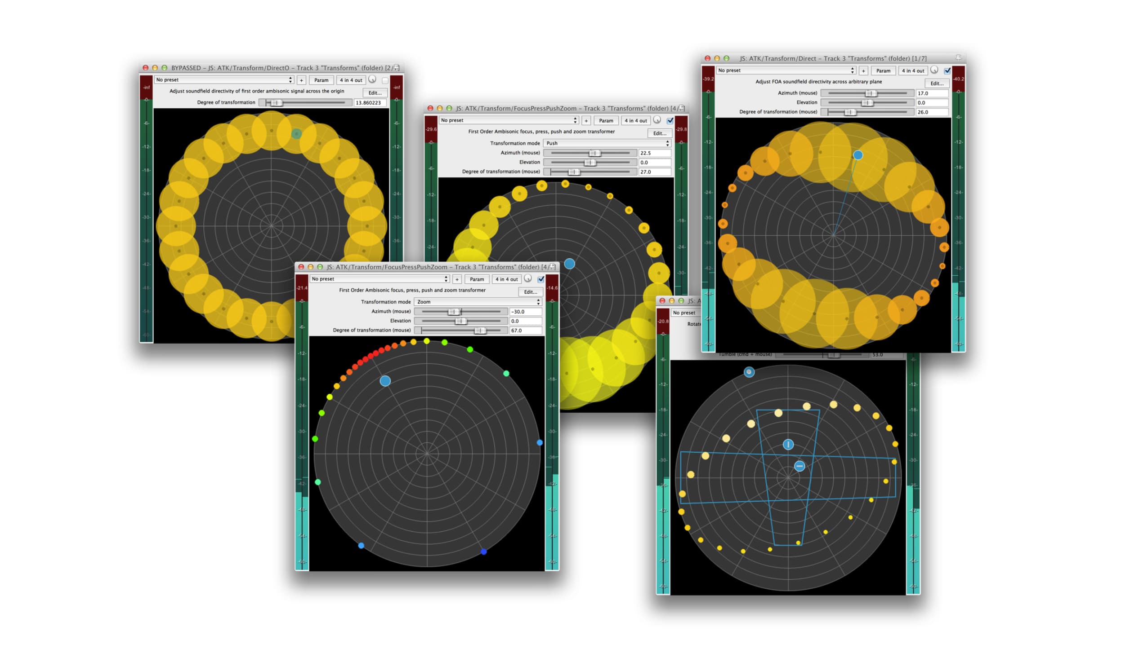This screenshot has width=1130, height=653.
Task: Click Degree of transformation slider in DirectO
Action: pos(305,103)
